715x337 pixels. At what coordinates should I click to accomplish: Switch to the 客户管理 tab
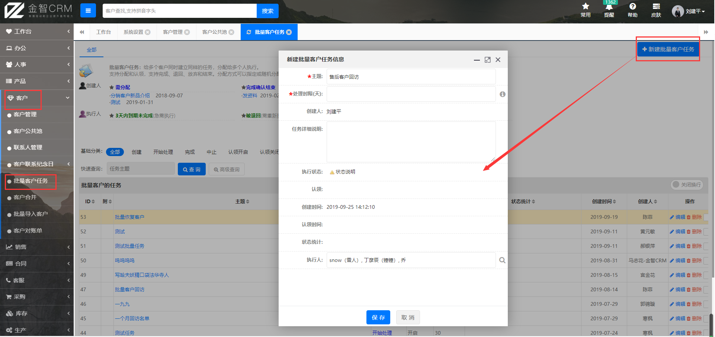(x=173, y=32)
